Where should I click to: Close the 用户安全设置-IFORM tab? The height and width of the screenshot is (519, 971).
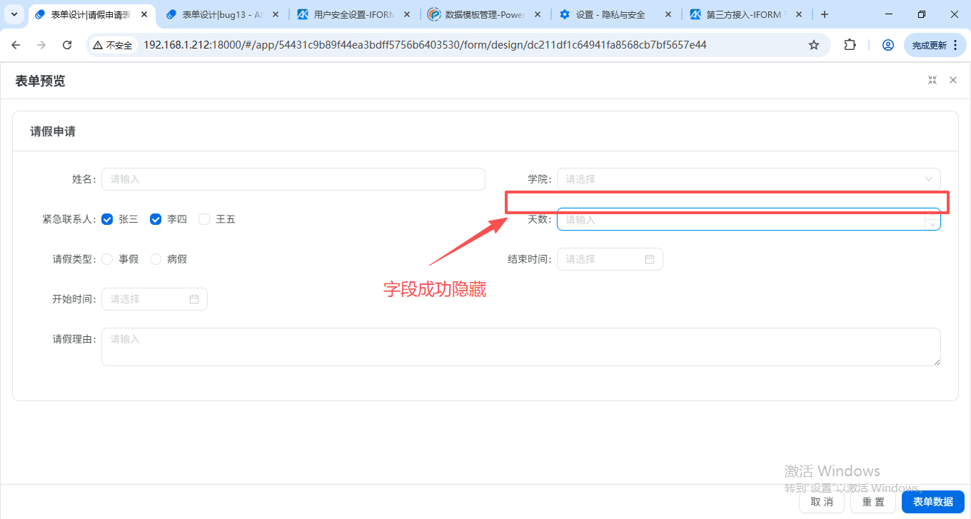[407, 14]
